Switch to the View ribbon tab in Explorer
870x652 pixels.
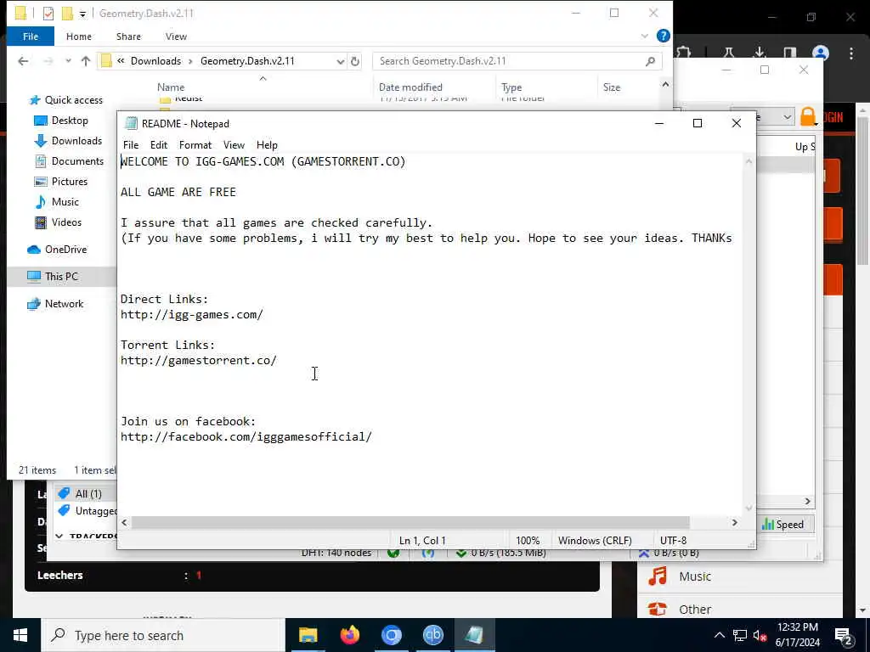176,36
